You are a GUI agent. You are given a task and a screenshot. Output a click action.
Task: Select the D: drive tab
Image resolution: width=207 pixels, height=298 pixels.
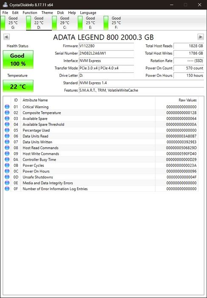click(39, 23)
